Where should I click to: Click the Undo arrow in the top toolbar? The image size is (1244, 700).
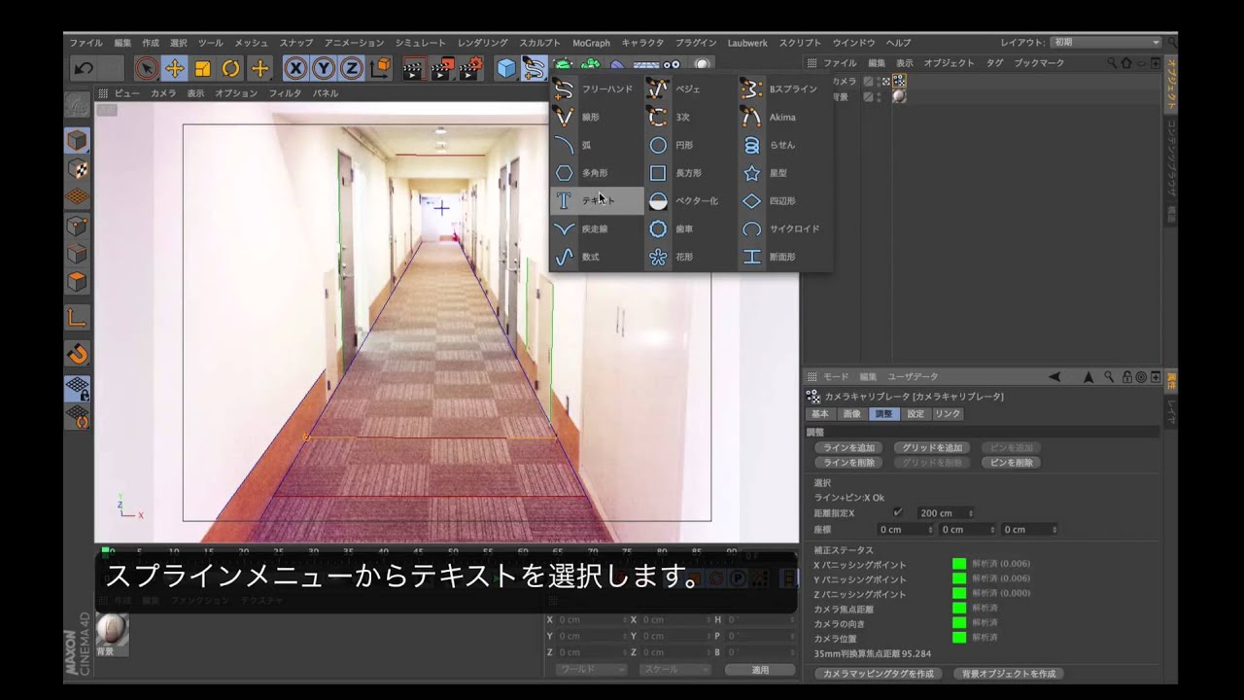point(84,68)
